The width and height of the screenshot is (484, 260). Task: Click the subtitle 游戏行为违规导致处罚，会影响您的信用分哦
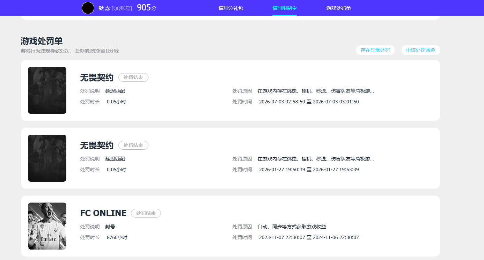click(70, 51)
